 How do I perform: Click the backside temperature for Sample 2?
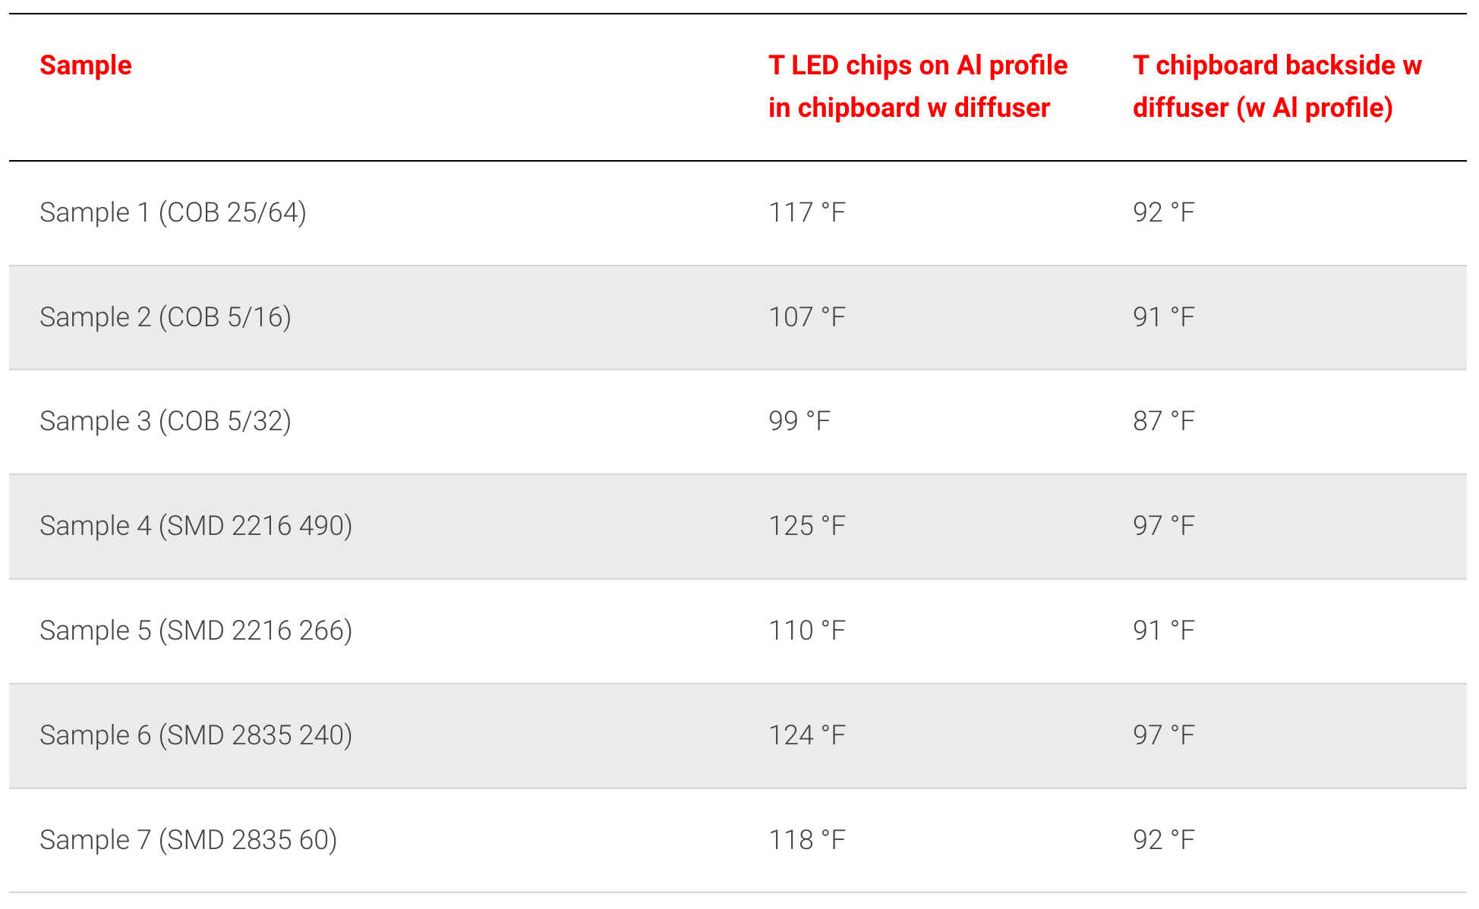pos(1163,317)
